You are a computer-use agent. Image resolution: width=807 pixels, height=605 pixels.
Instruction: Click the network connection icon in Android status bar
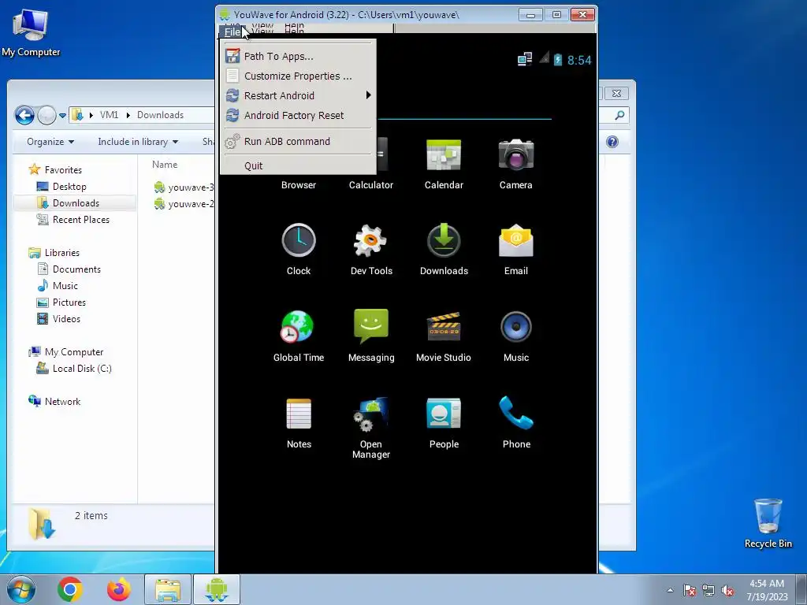[x=524, y=60]
